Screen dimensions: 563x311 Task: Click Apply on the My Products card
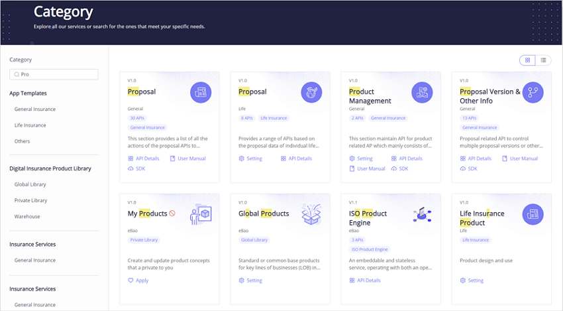tap(138, 280)
